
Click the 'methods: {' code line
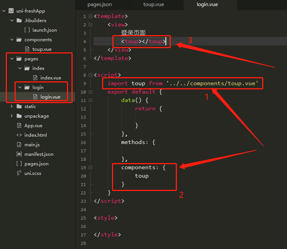[138, 142]
